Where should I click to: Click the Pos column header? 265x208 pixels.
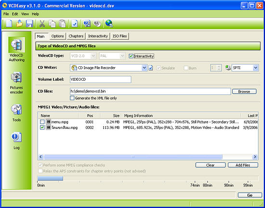click(90, 116)
